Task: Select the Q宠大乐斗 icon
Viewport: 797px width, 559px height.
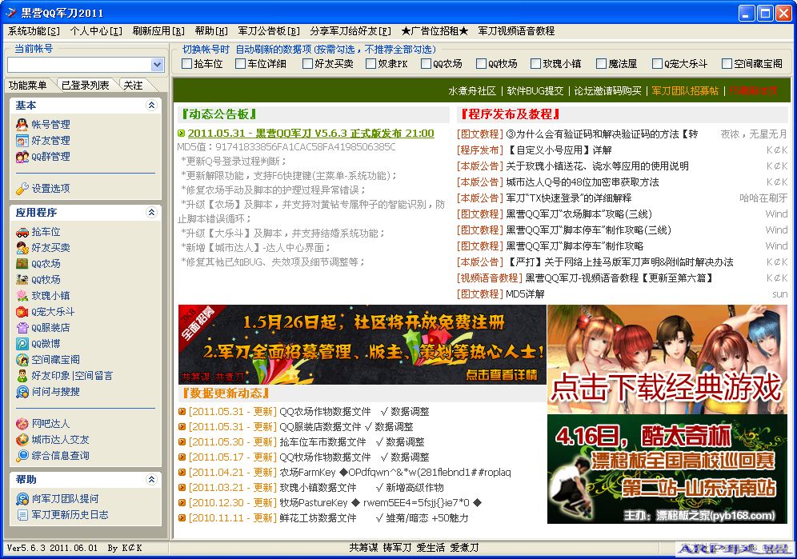Action: point(22,312)
